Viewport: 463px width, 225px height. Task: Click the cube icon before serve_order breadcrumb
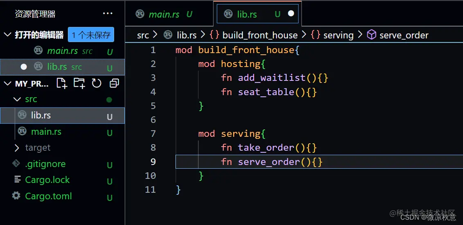pos(371,35)
